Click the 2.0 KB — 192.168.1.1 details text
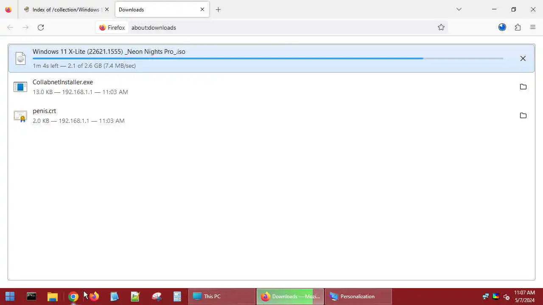Viewport: 543px width, 305px height. click(x=78, y=121)
